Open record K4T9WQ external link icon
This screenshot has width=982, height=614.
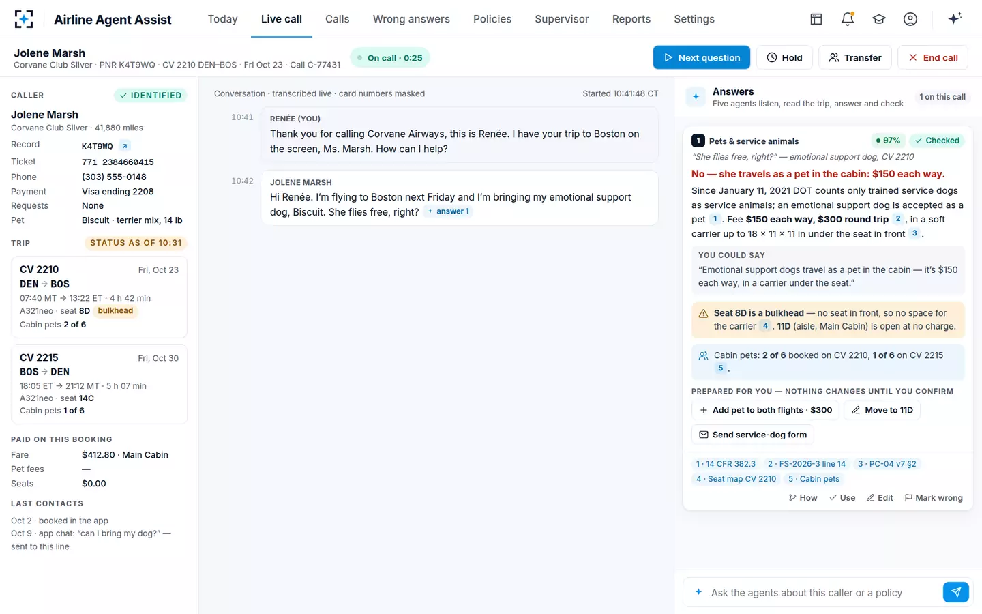(125, 146)
